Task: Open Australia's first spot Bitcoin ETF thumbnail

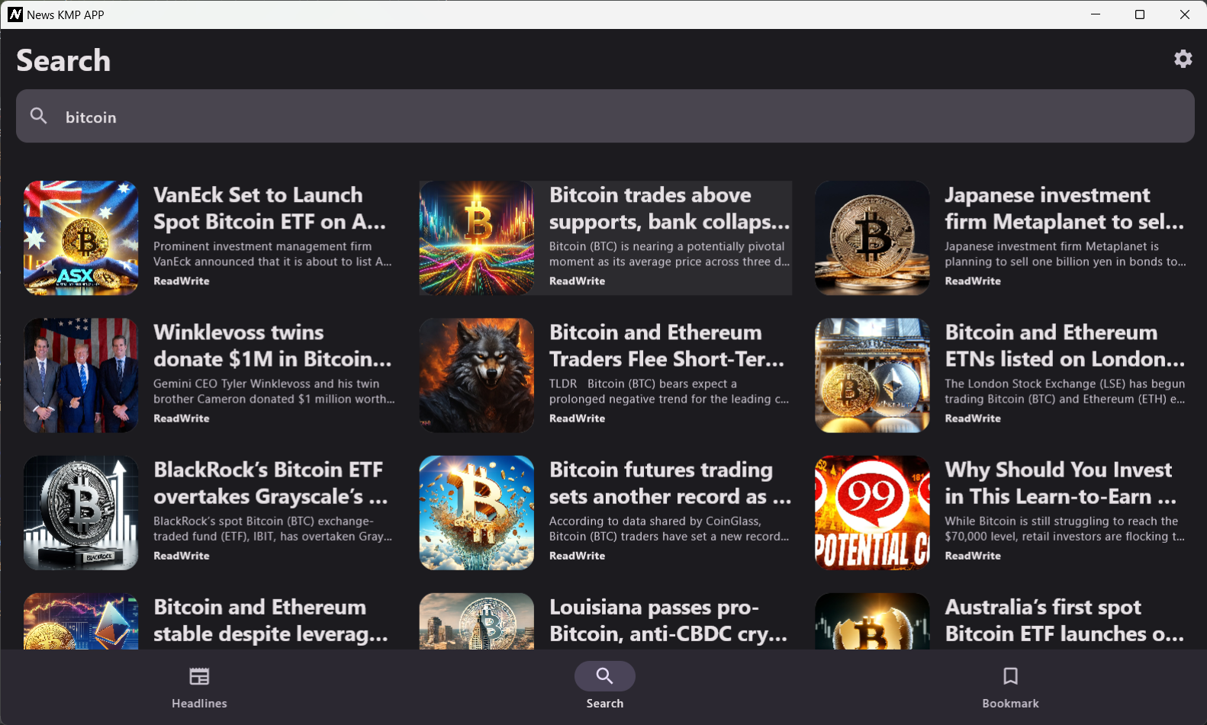Action: (872, 621)
